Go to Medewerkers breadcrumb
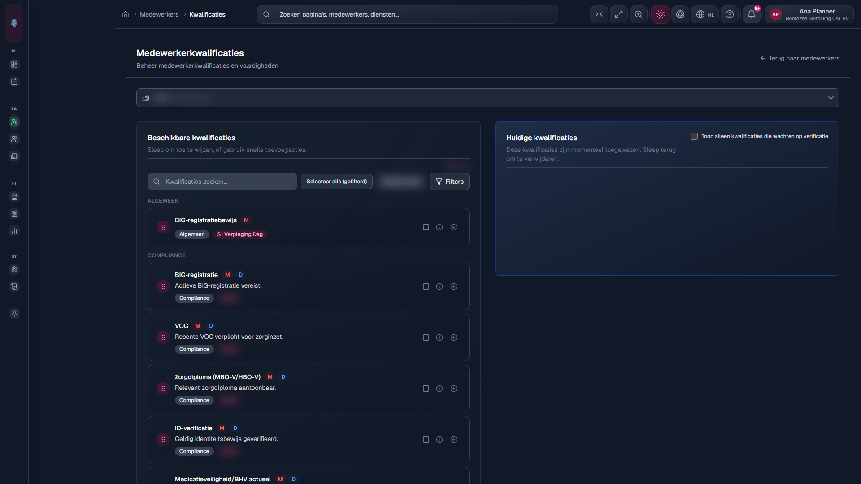The image size is (861, 484). (159, 14)
